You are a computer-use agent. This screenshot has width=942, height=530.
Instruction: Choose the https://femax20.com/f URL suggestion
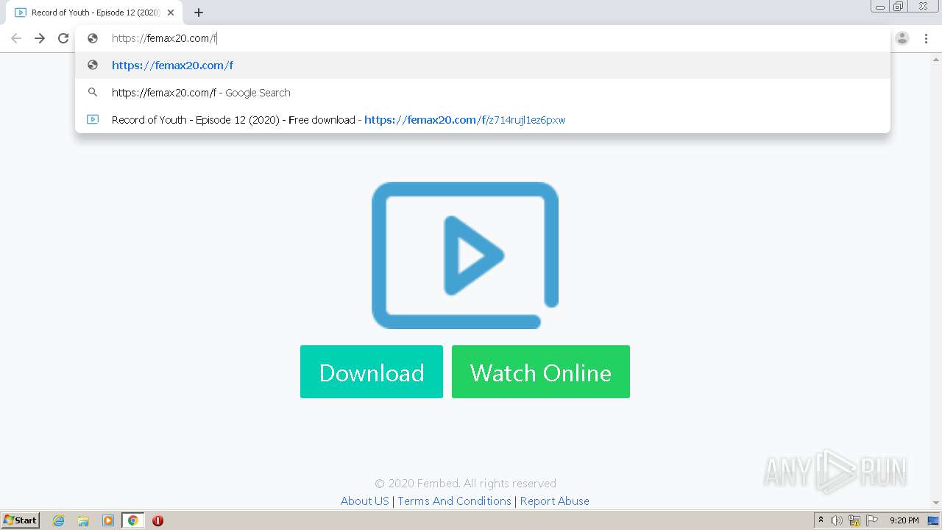coord(483,65)
